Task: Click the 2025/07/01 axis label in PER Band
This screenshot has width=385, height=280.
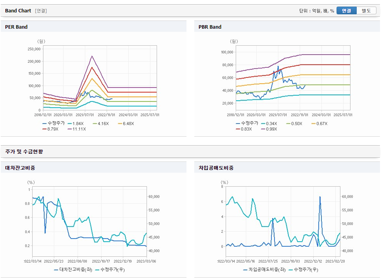Action: pos(150,115)
